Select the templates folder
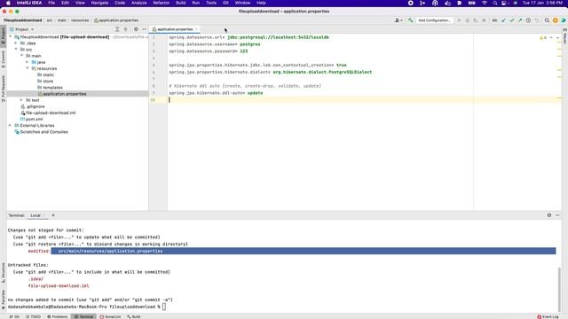 [50, 88]
